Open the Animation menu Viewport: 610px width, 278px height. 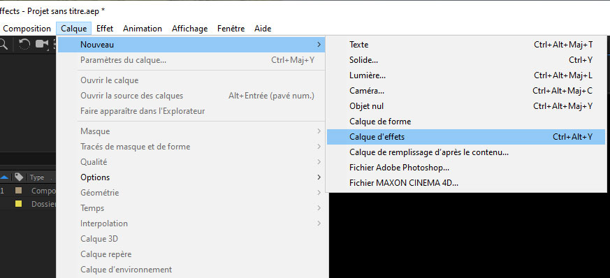pos(143,29)
